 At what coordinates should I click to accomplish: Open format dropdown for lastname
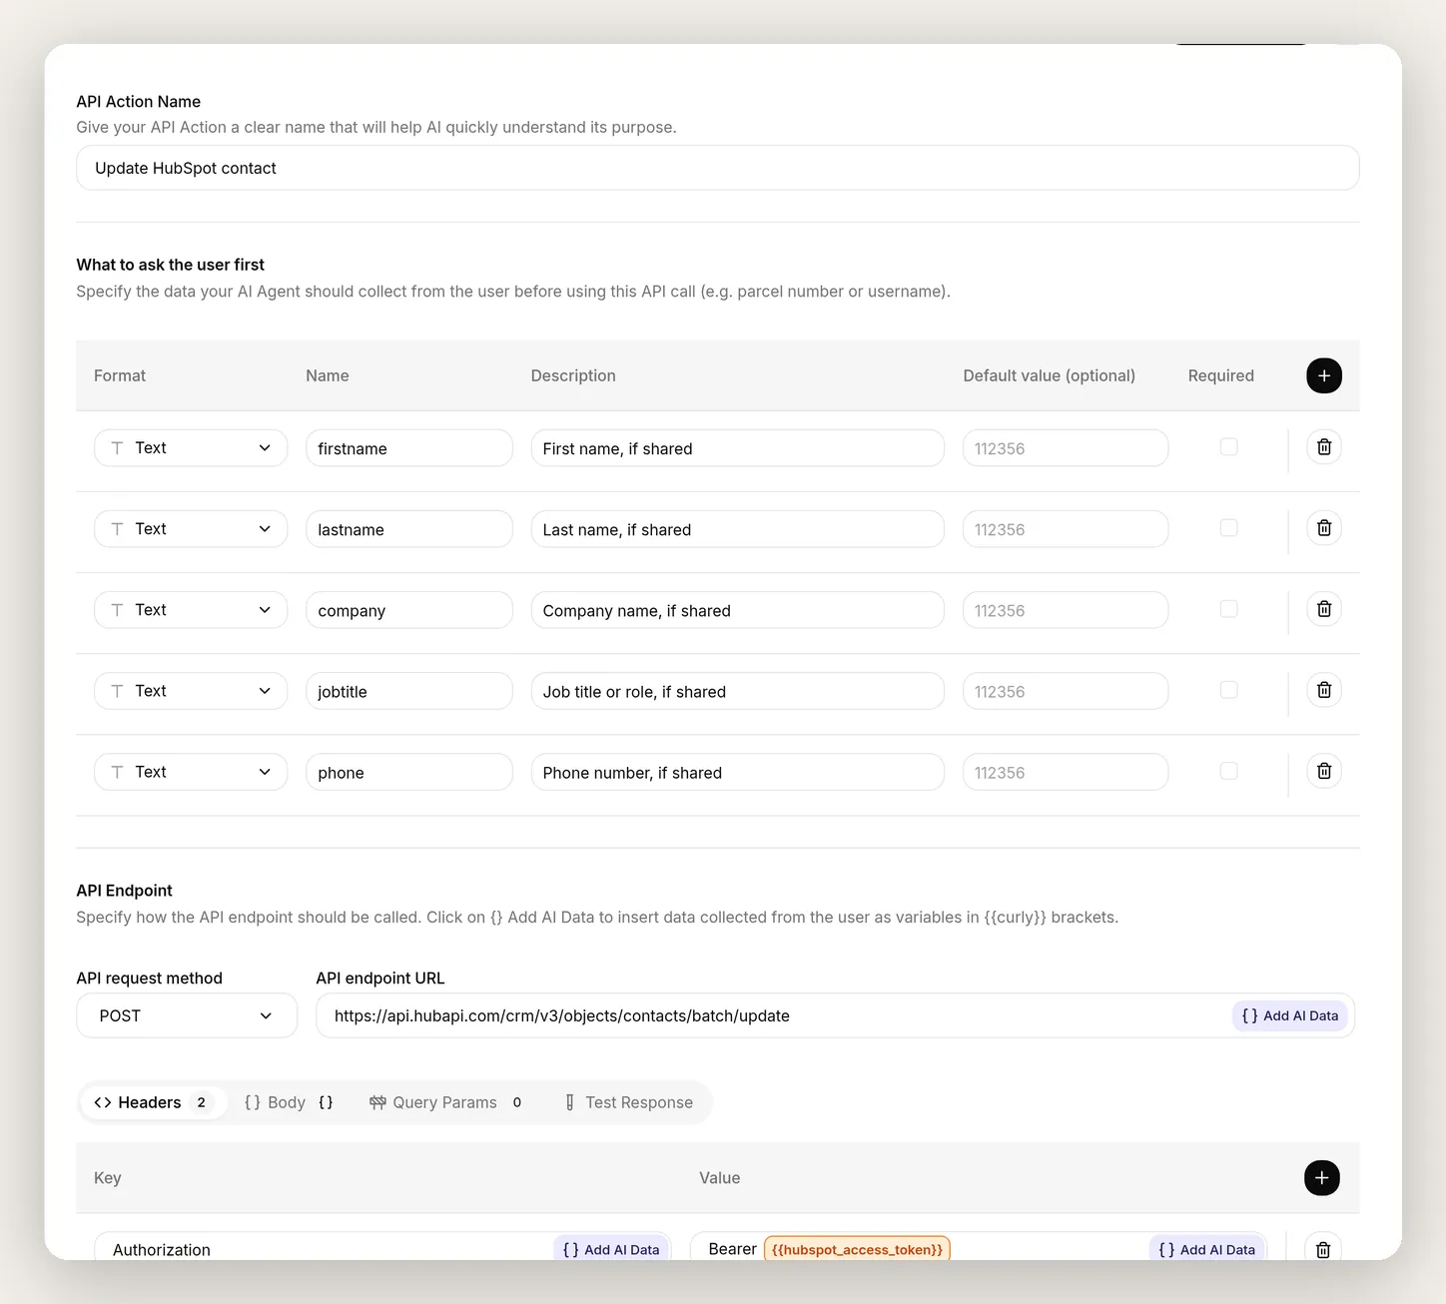pos(191,529)
